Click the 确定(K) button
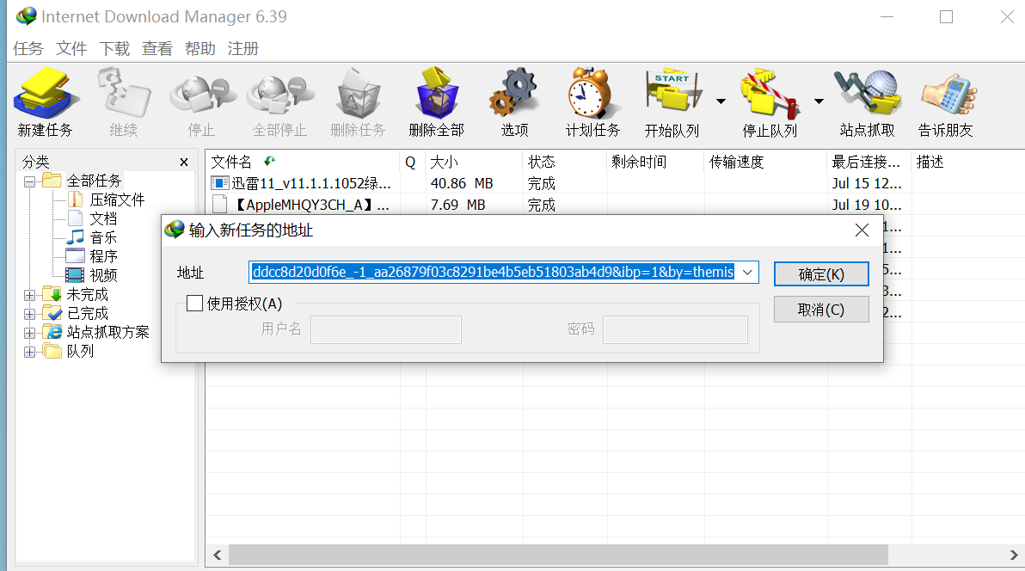 (821, 274)
